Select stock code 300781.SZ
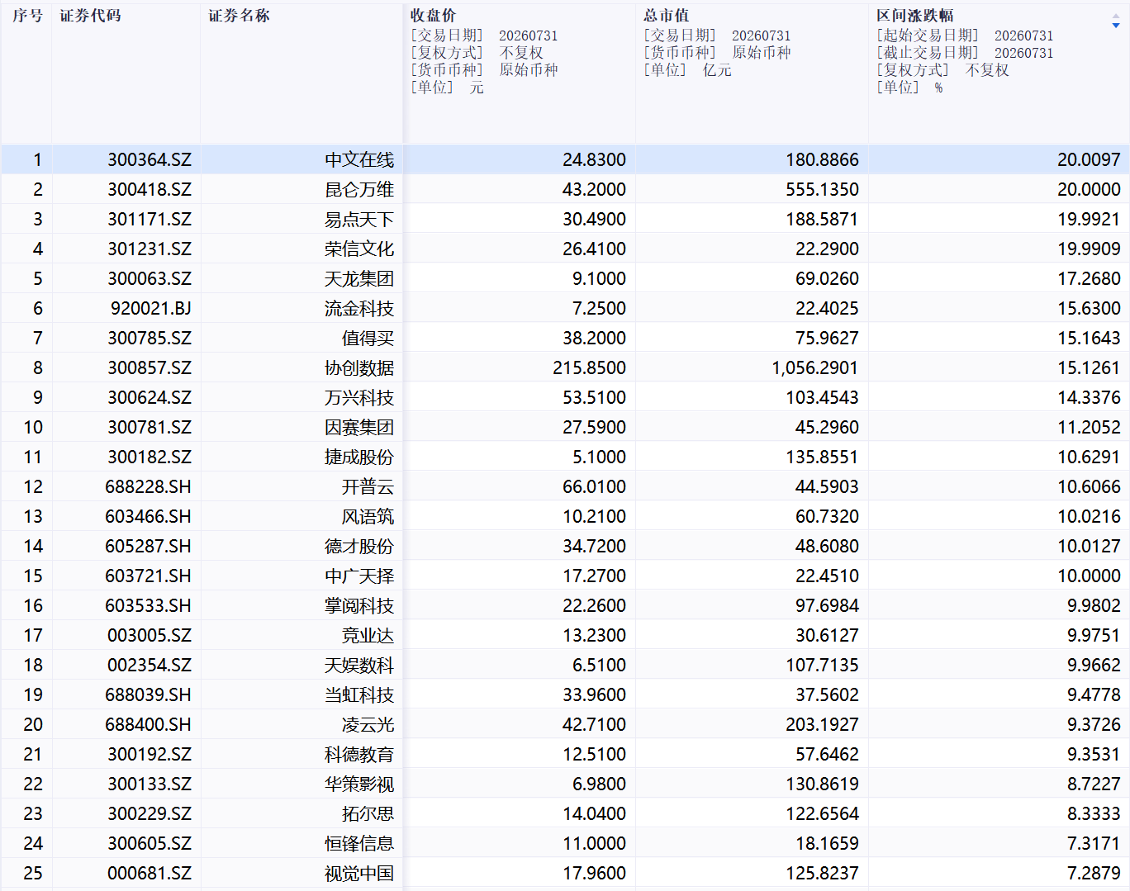The height and width of the screenshot is (891, 1130). [x=150, y=427]
